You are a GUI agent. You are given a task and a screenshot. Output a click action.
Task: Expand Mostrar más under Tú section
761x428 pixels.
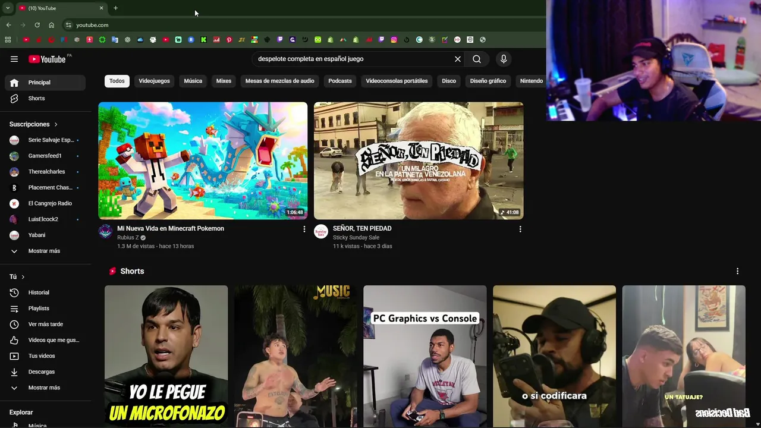point(45,388)
